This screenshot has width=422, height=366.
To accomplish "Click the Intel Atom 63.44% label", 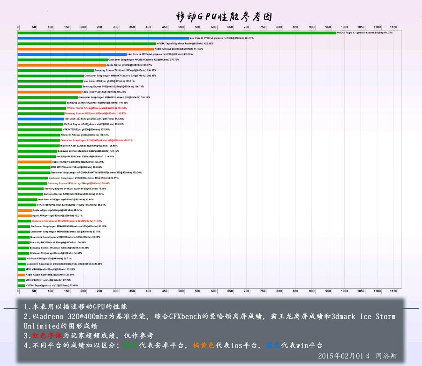I will (66, 200).
